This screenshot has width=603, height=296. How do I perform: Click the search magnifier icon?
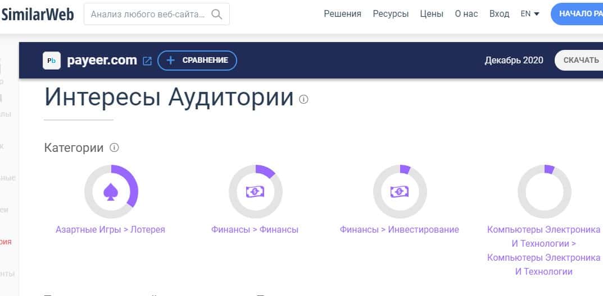[217, 15]
